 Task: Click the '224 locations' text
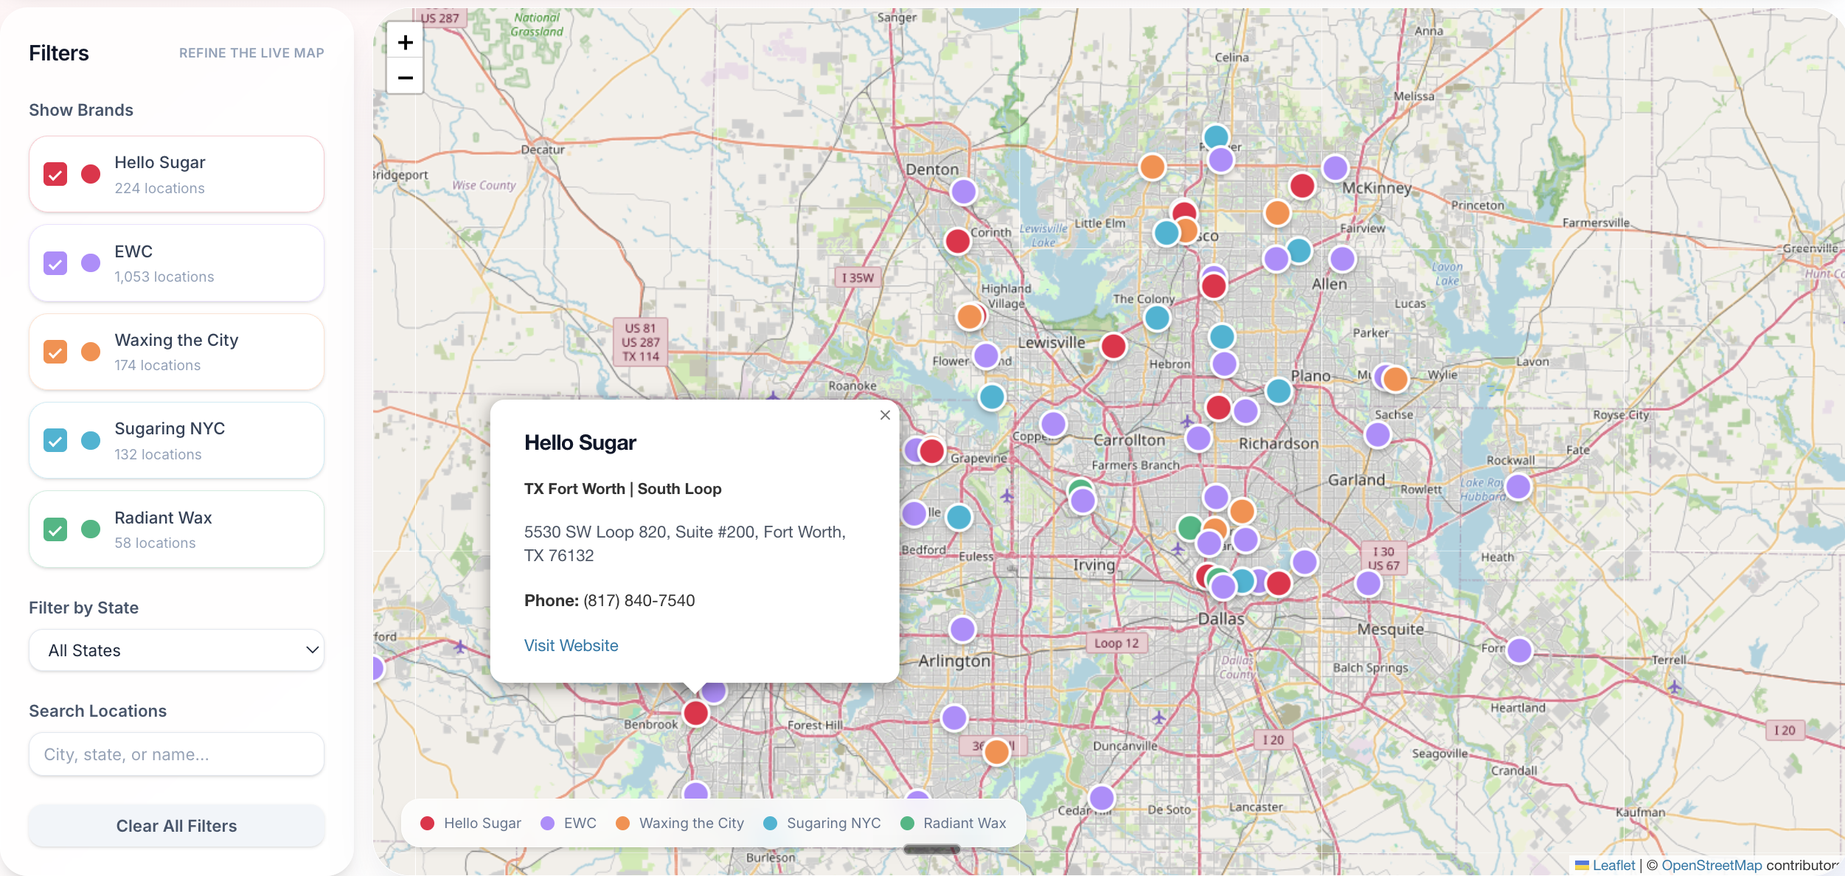pos(160,188)
